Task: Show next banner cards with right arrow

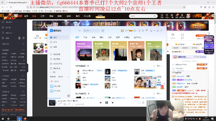Action: [x=164, y=51]
